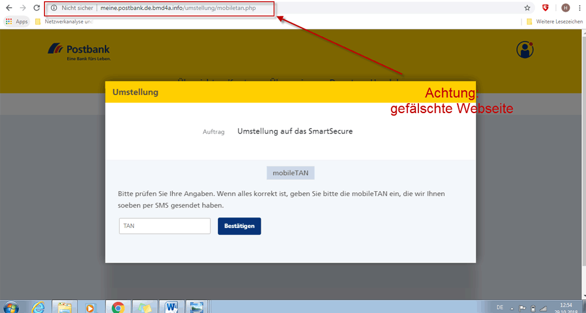Open the user account profile icon

coord(524,50)
